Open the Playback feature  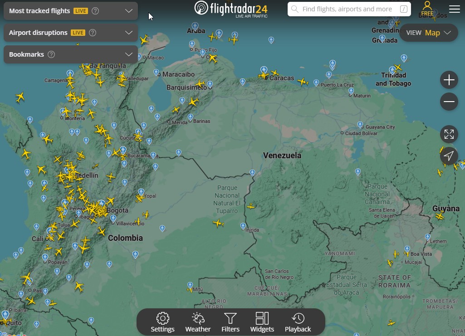(x=298, y=322)
